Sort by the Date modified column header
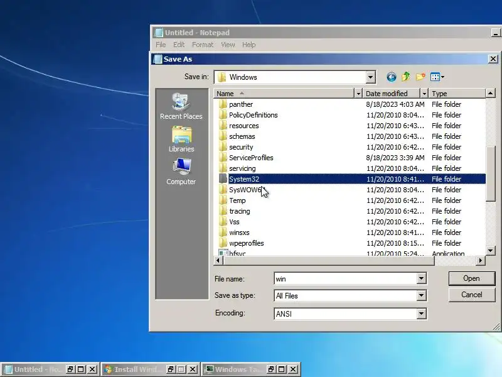 pos(392,94)
